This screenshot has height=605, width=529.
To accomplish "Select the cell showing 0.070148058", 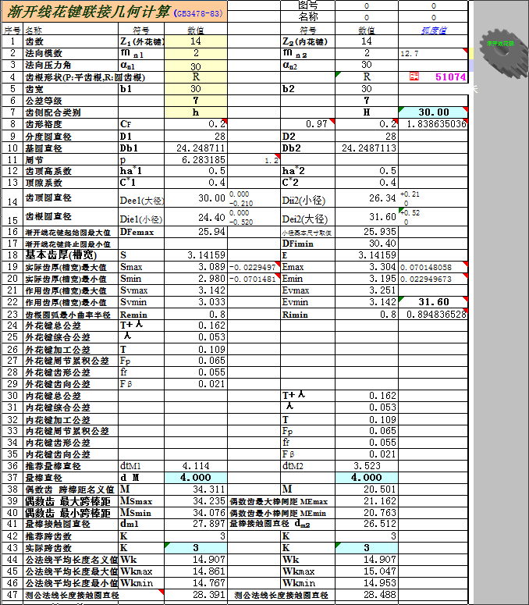I will click(x=433, y=267).
